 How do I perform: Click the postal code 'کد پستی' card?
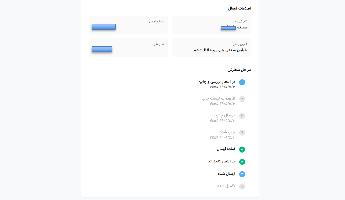[128, 48]
